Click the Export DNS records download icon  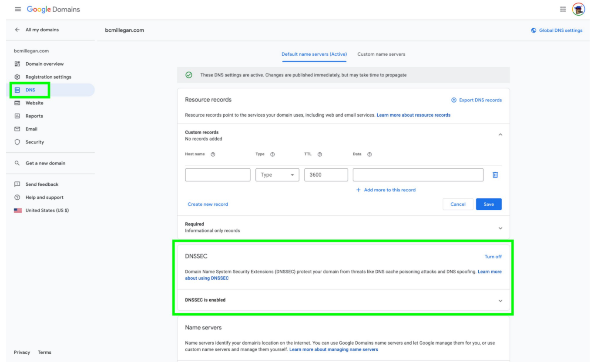click(454, 100)
